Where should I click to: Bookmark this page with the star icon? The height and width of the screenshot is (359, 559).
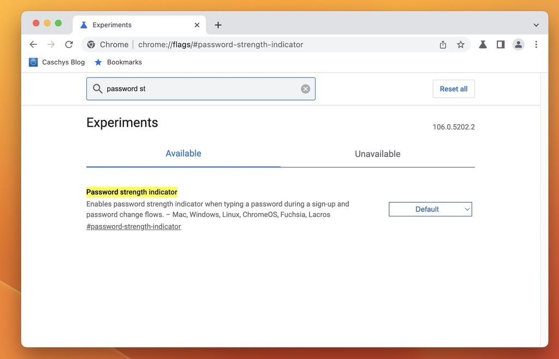(x=461, y=45)
